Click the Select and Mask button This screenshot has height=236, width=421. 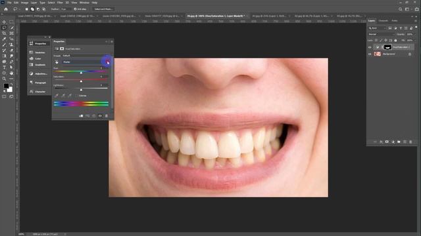pyautogui.click(x=103, y=9)
